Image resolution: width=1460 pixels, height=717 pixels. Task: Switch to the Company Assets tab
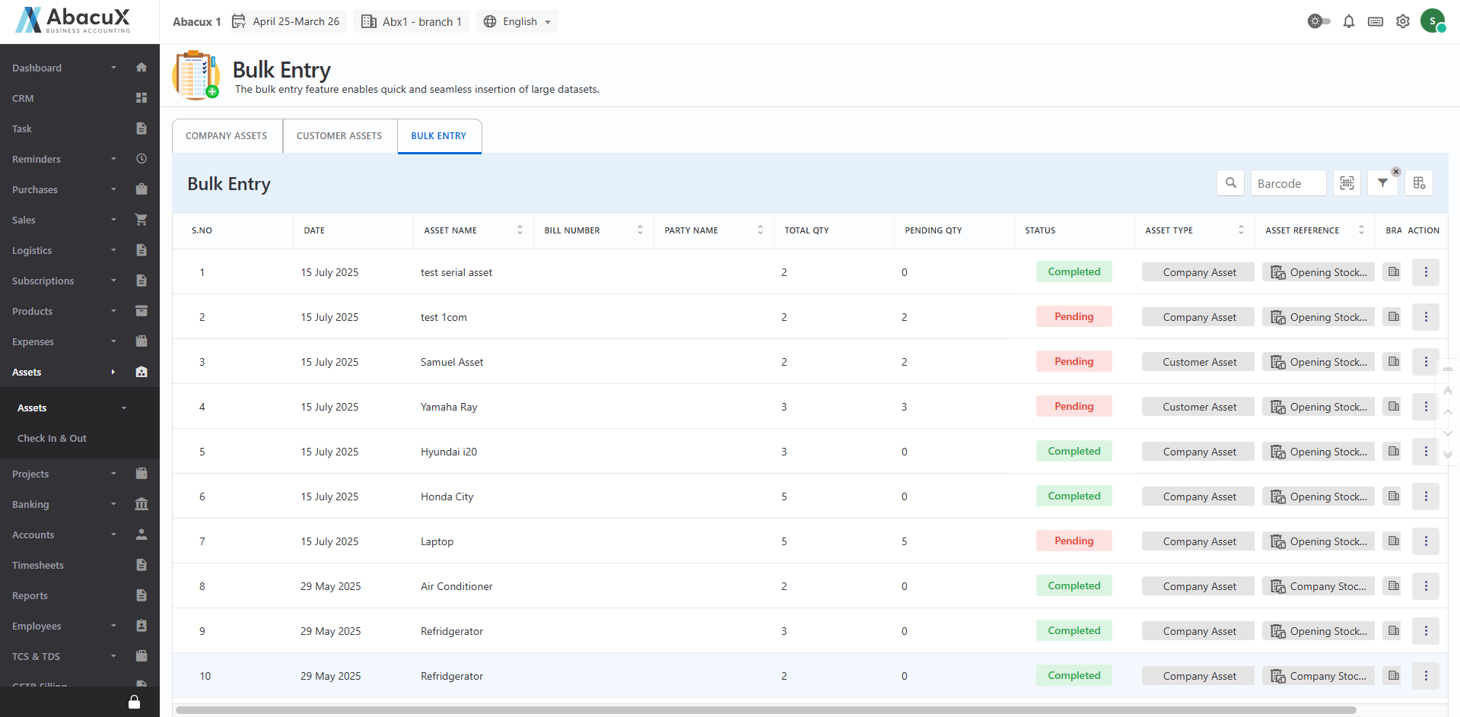click(x=227, y=136)
